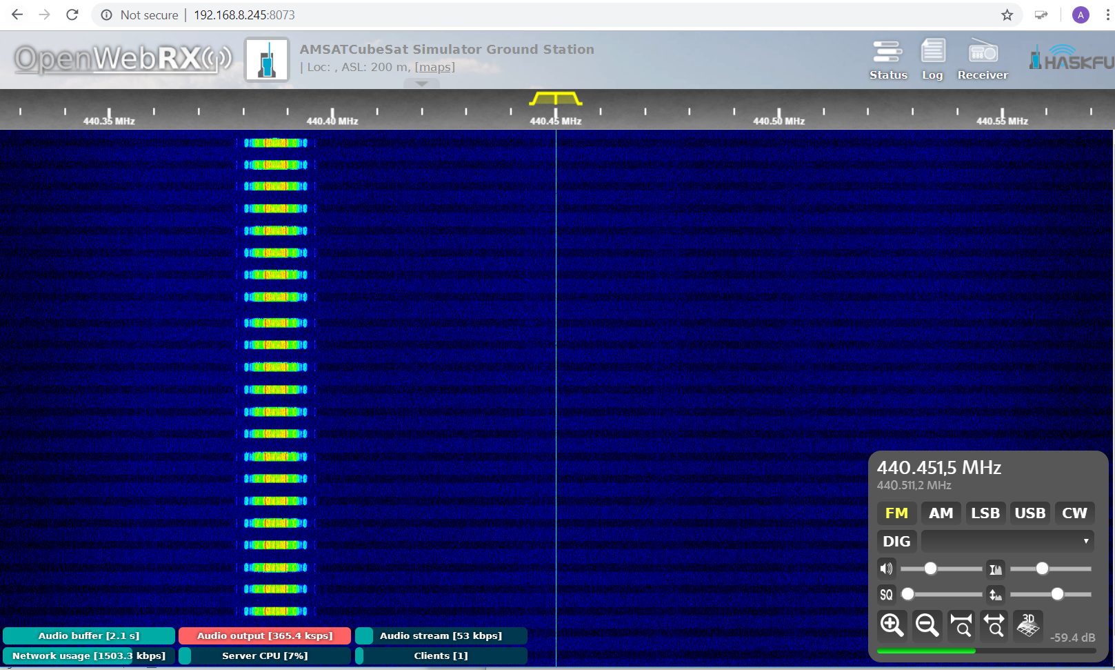
Task: Click the OpenWebRX logo
Action: pyautogui.click(x=123, y=59)
